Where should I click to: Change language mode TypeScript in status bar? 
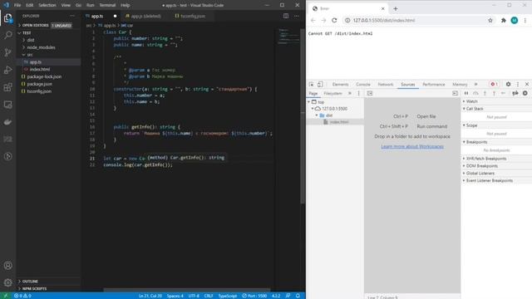(227, 296)
